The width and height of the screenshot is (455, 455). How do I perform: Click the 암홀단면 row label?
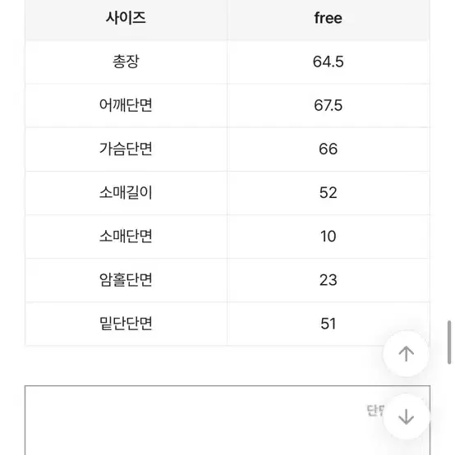126,280
